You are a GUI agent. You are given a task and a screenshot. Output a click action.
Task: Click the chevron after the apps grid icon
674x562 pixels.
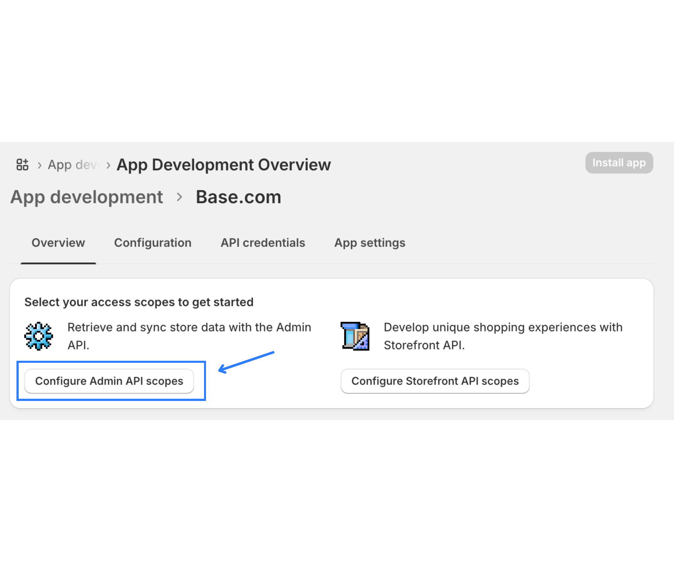tap(39, 165)
